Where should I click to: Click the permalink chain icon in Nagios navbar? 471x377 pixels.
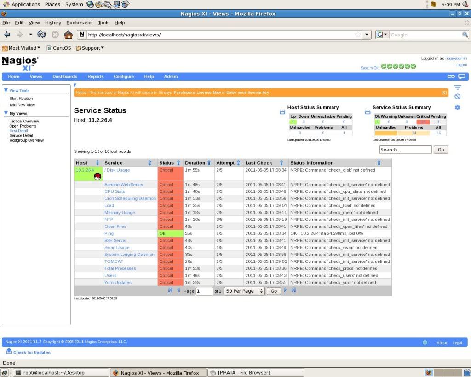pos(451,76)
